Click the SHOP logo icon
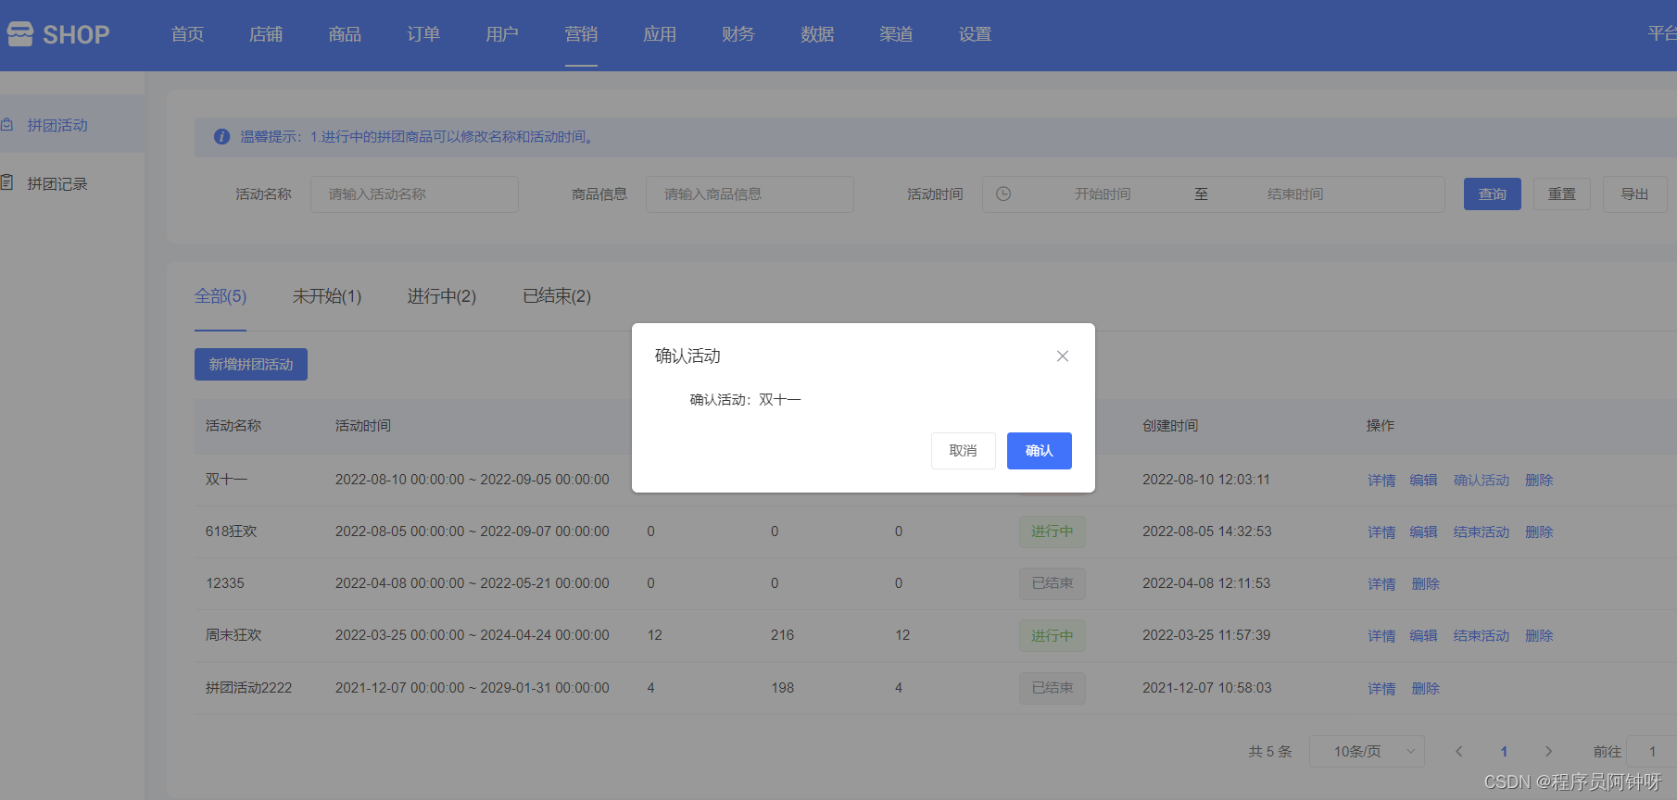 tap(20, 34)
